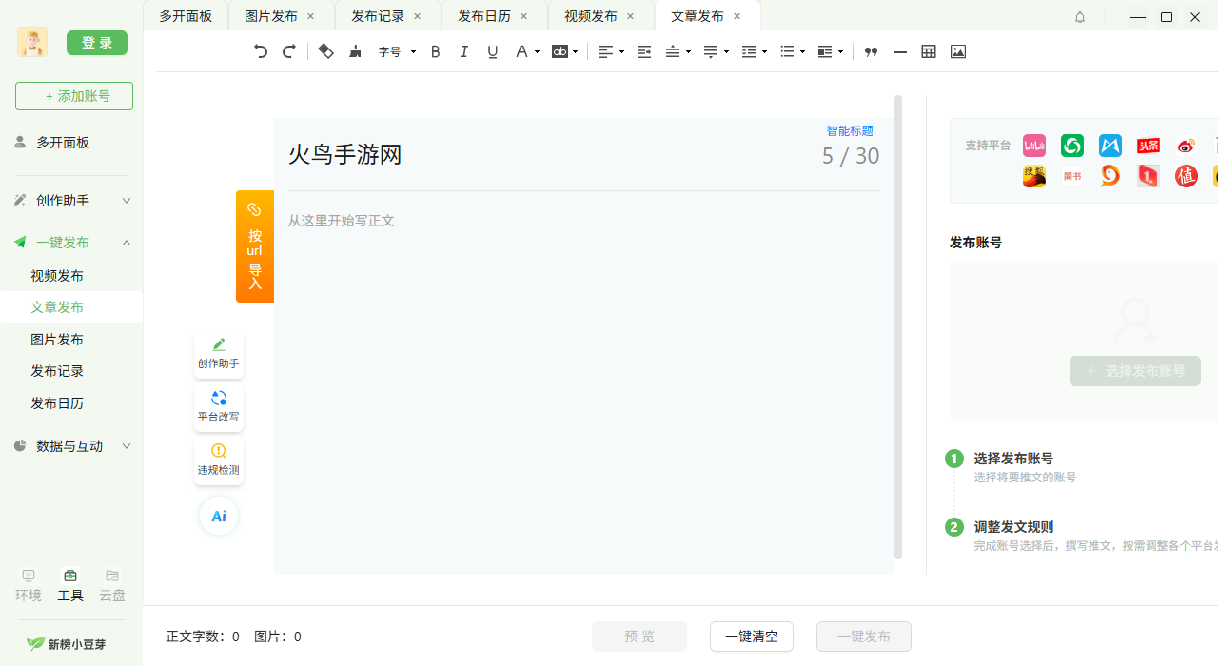Clear formatting with the brush icon
1218x666 pixels.
click(355, 52)
